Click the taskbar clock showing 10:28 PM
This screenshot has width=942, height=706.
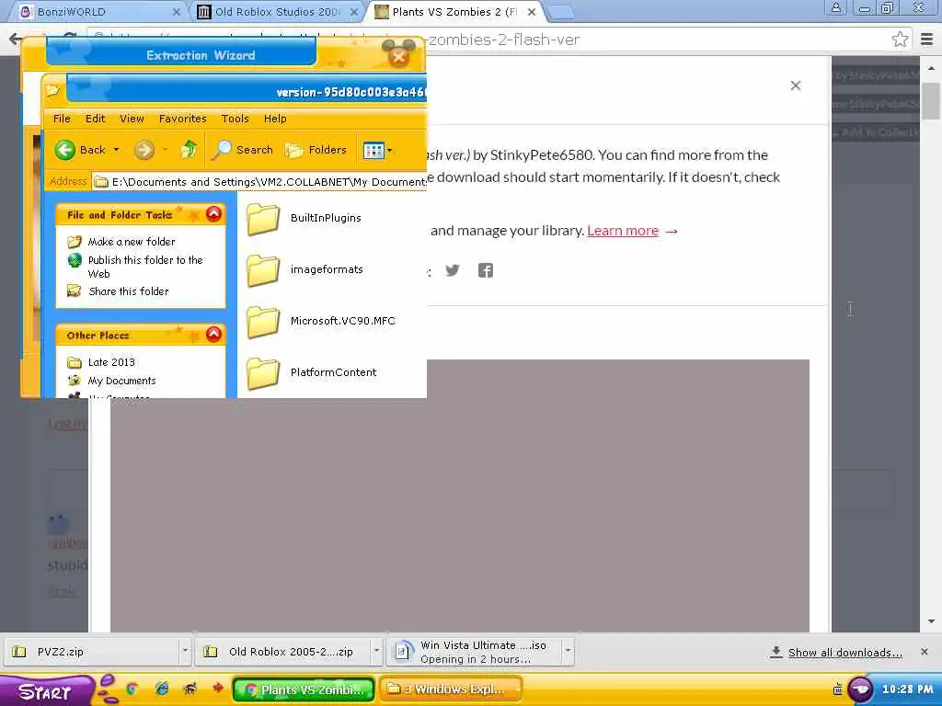pos(908,689)
